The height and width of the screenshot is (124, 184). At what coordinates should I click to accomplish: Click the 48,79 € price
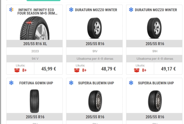coord(108,69)
